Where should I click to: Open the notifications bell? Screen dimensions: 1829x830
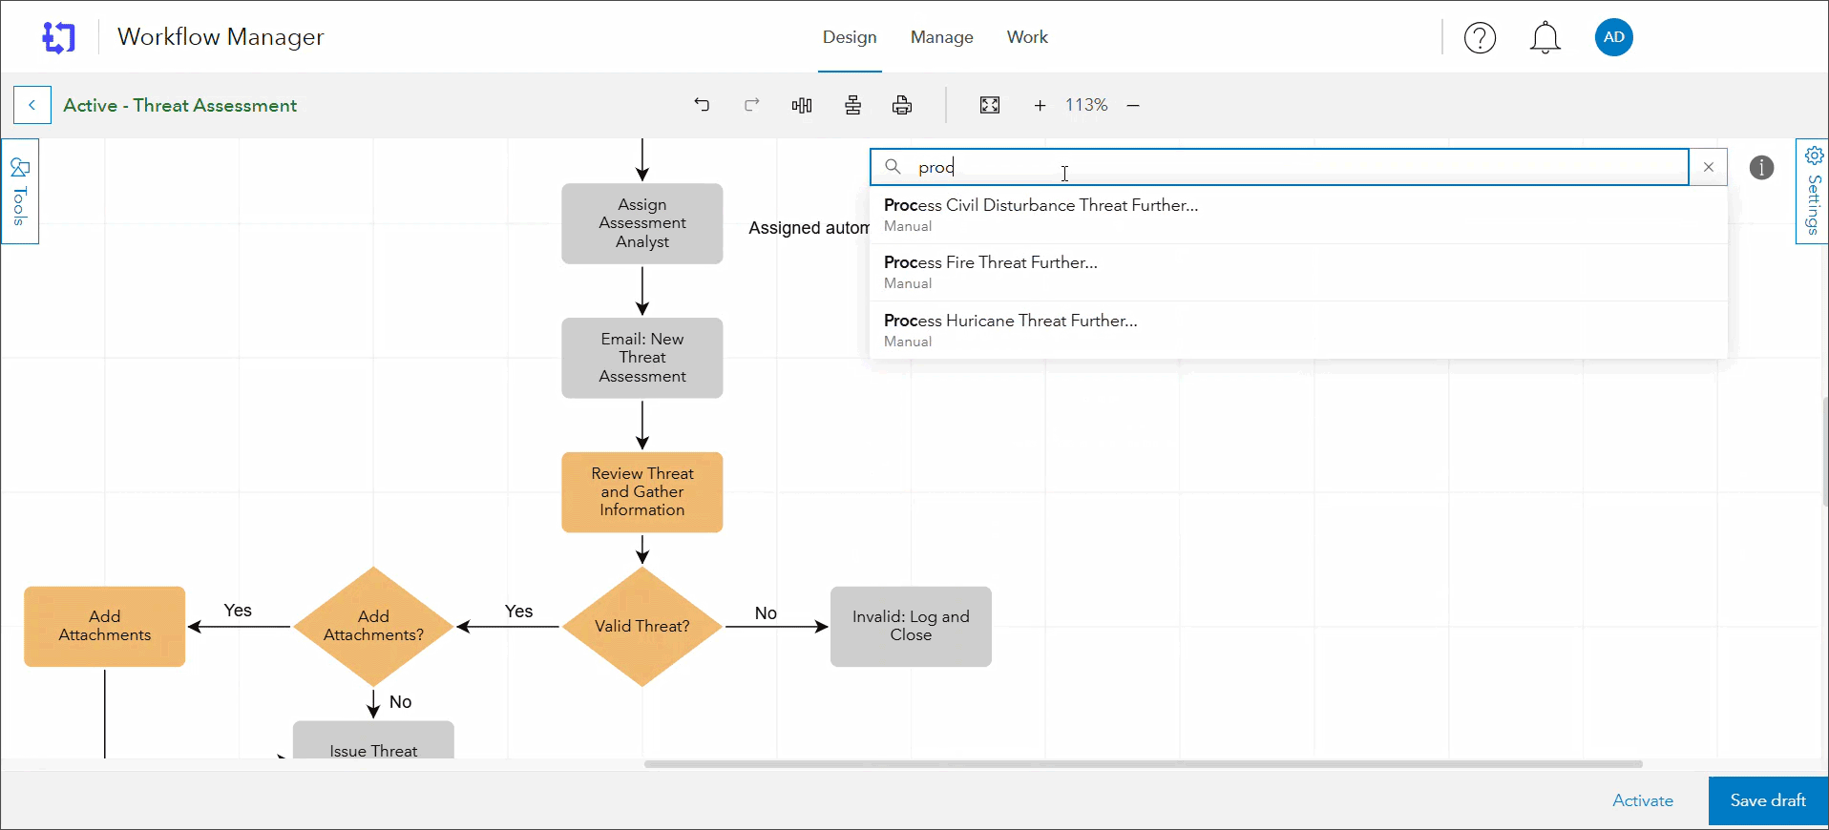click(x=1545, y=38)
